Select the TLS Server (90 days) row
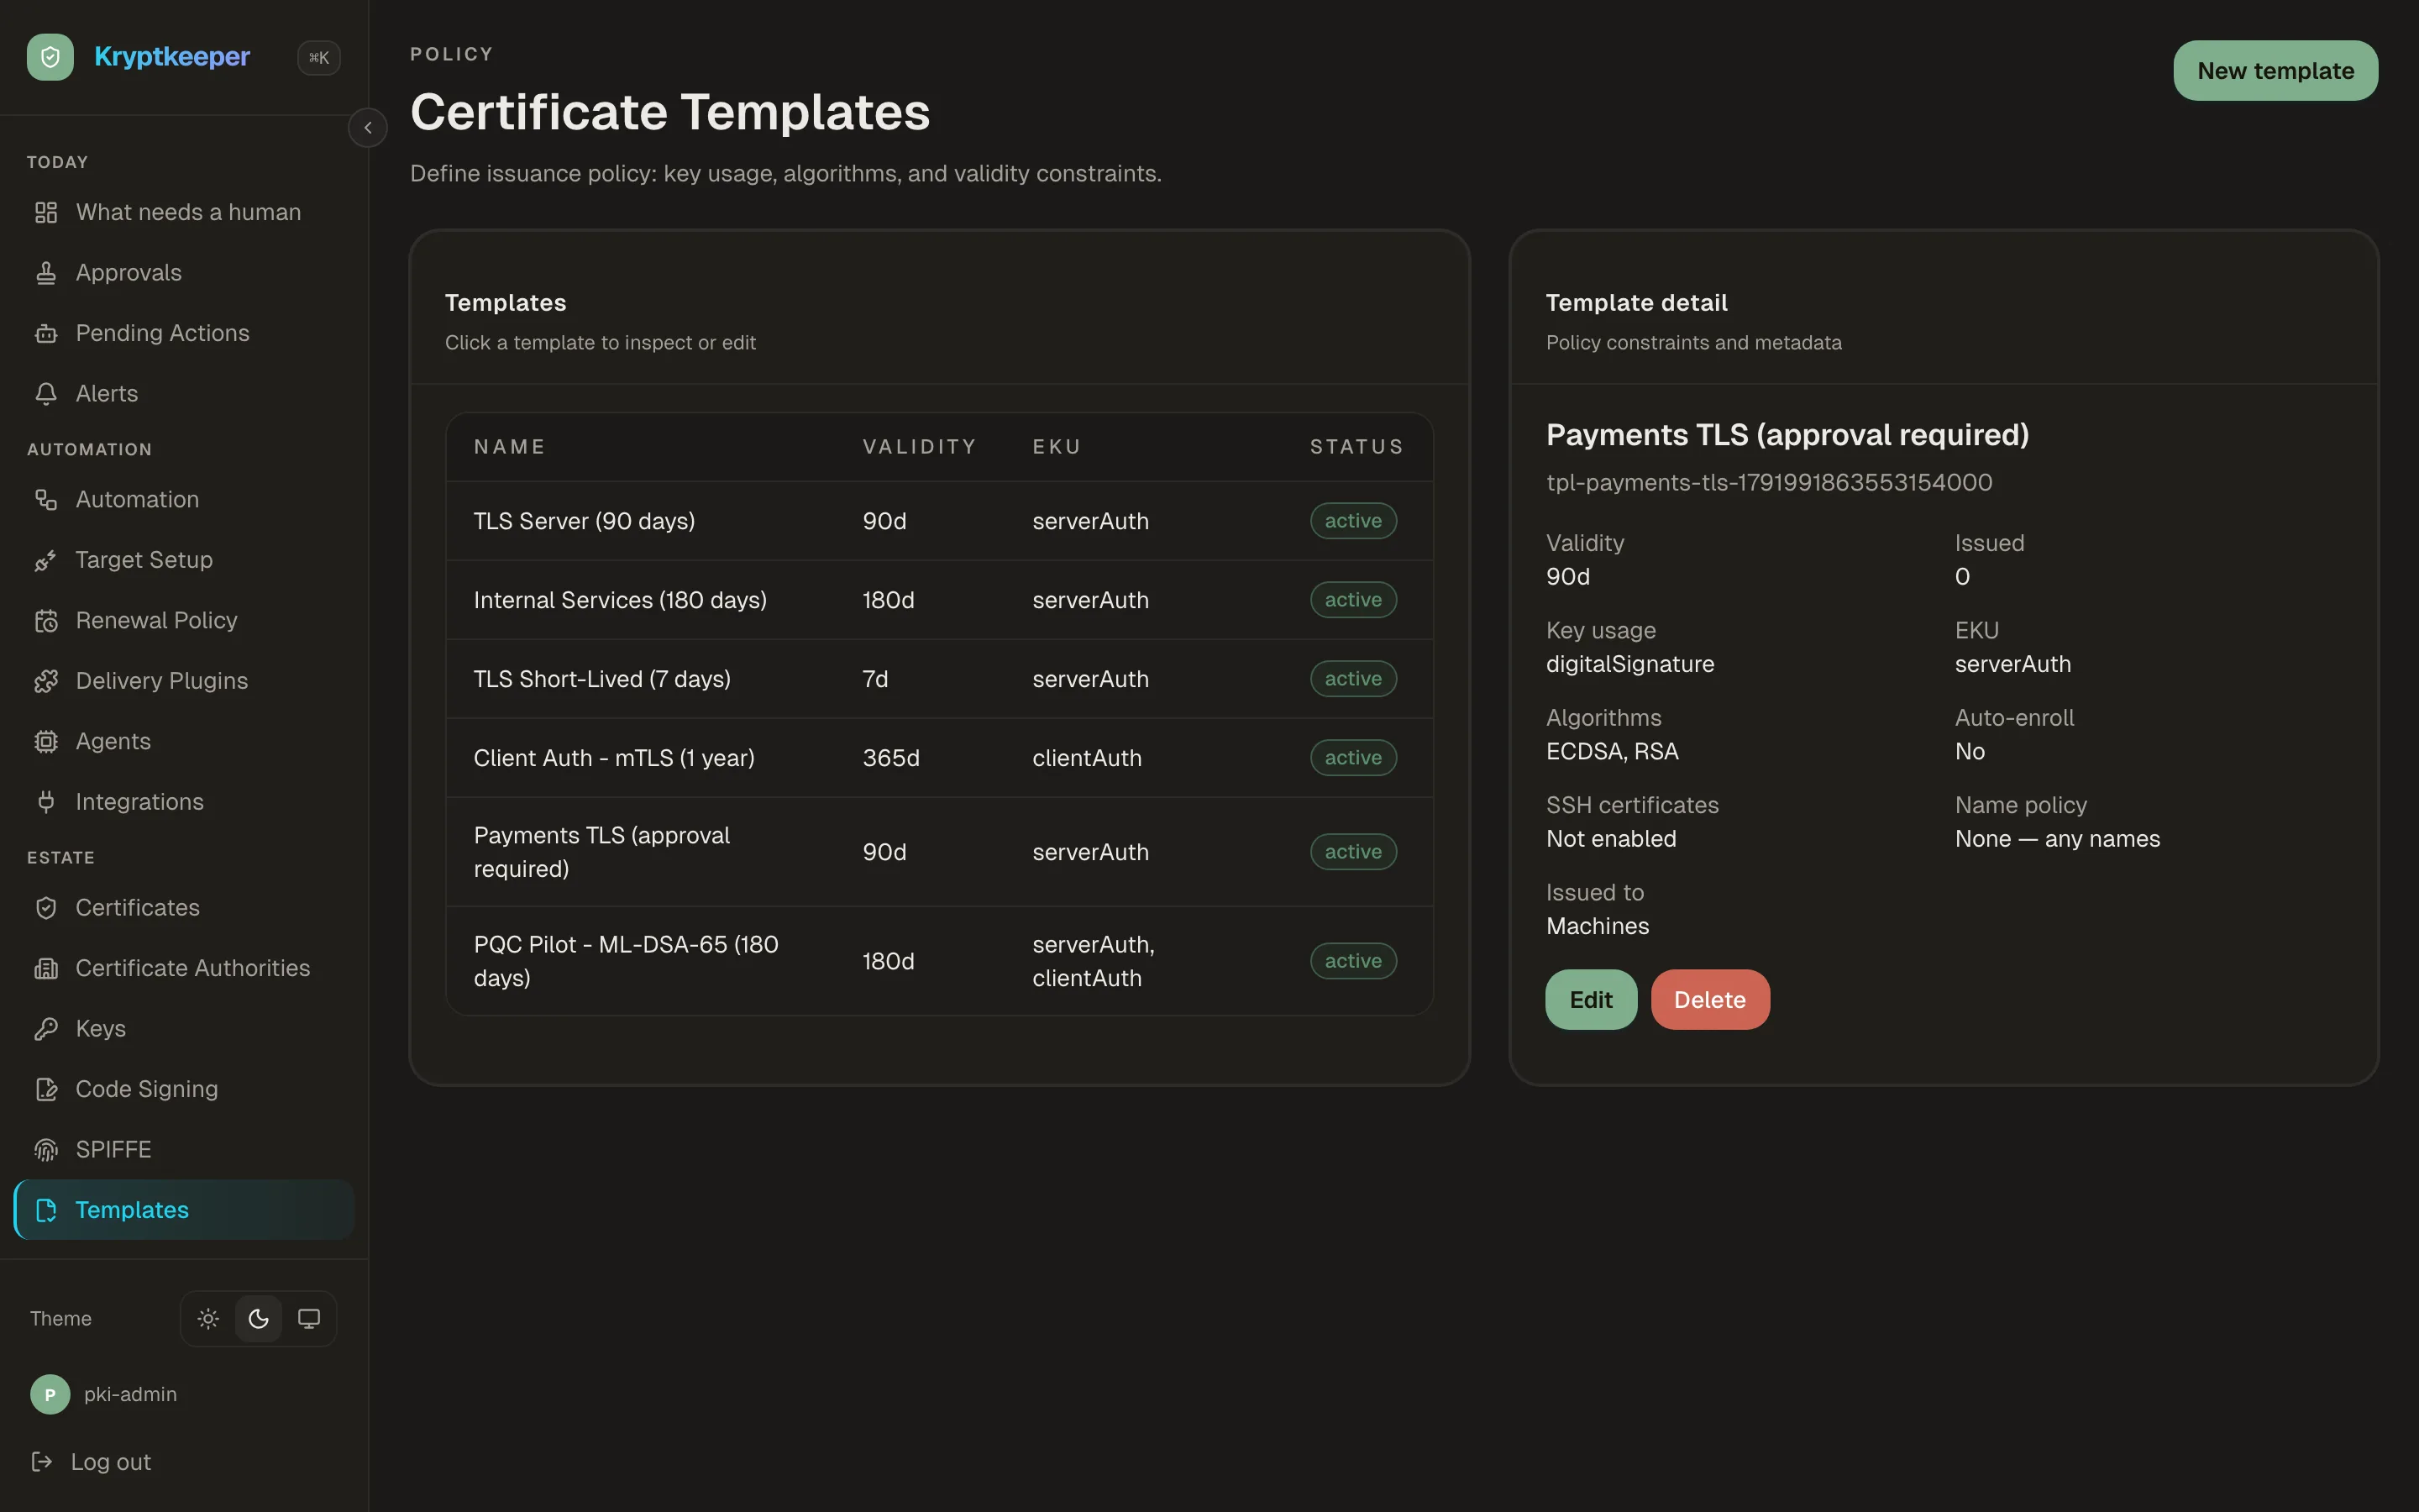 coord(938,521)
